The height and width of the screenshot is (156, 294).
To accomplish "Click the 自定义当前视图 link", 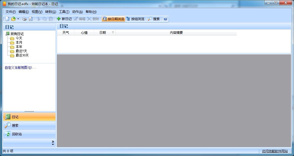I will tap(20, 68).
